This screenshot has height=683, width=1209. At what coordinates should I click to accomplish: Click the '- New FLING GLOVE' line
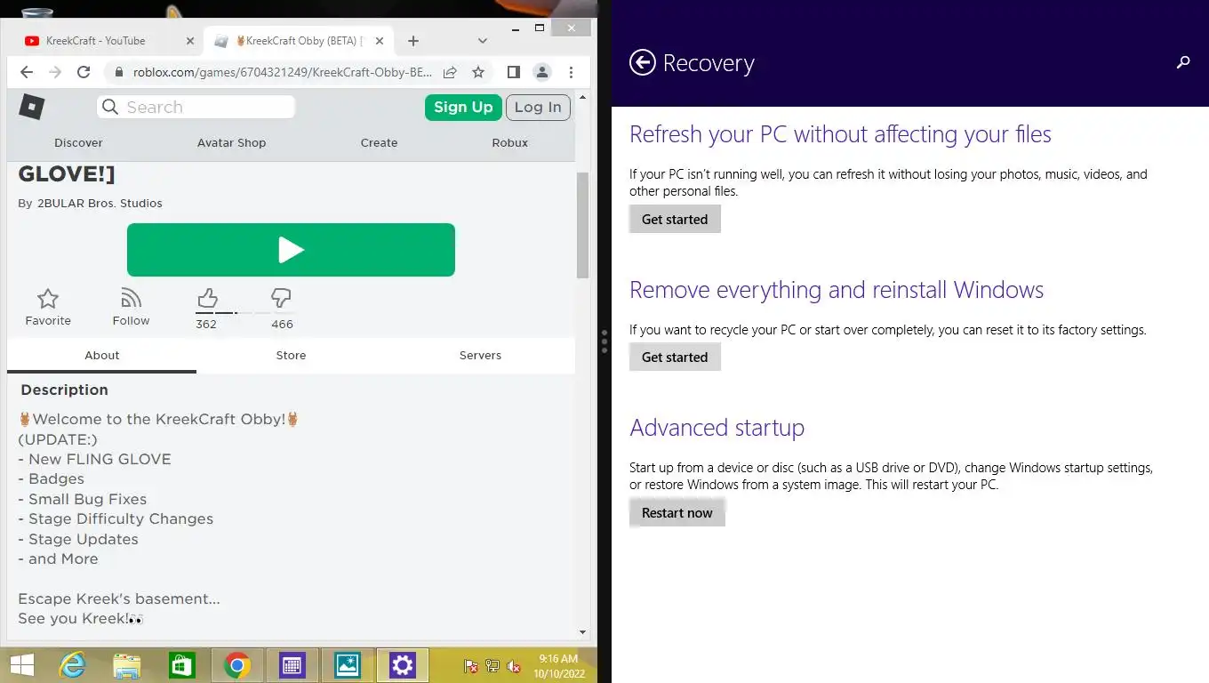(94, 459)
